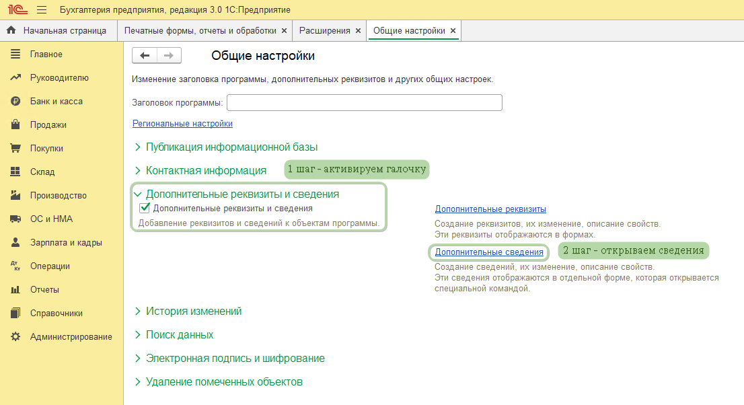Click the Справочники book icon
The image size is (744, 405).
pyautogui.click(x=15, y=313)
